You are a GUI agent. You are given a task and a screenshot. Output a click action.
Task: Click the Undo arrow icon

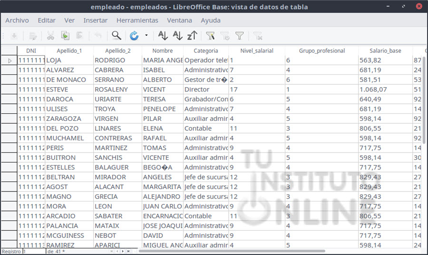97,36
